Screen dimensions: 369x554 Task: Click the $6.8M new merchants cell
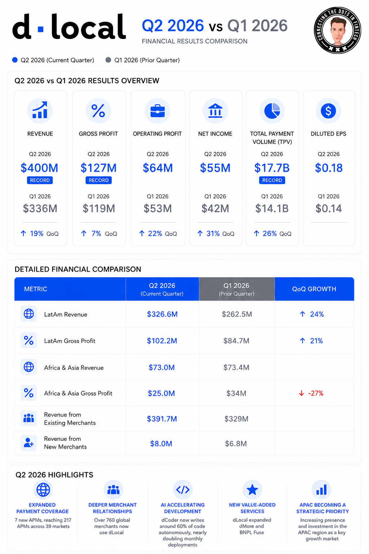[236, 444]
